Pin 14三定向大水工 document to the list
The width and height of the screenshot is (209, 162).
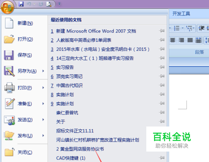coord(162,58)
